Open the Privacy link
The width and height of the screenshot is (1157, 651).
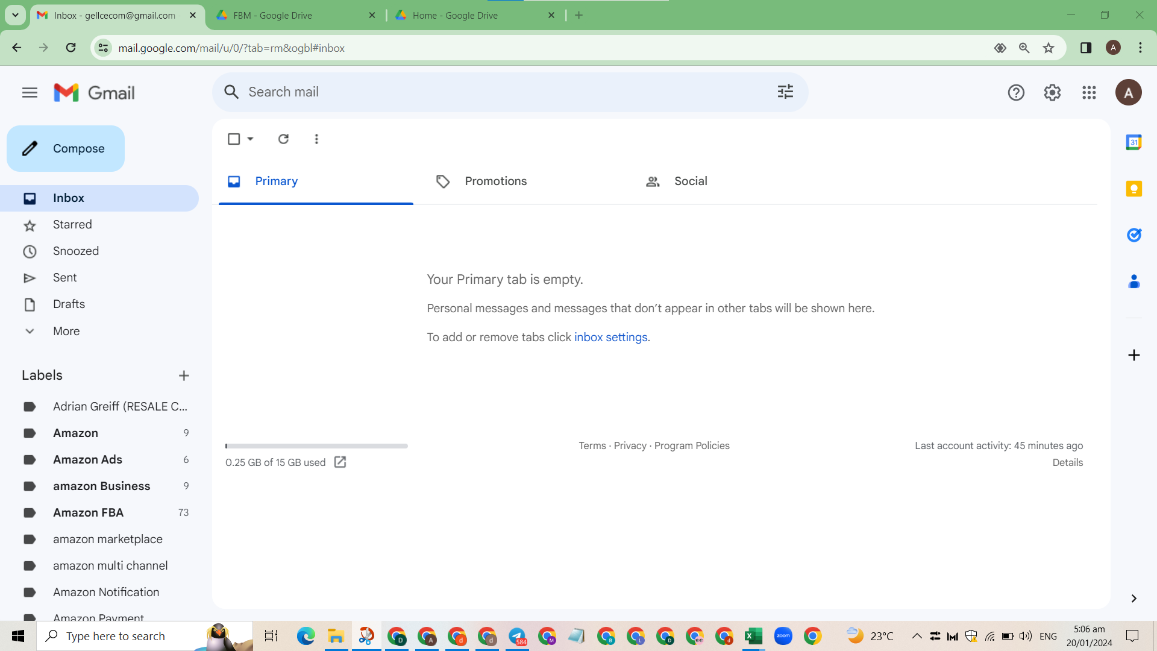point(630,445)
